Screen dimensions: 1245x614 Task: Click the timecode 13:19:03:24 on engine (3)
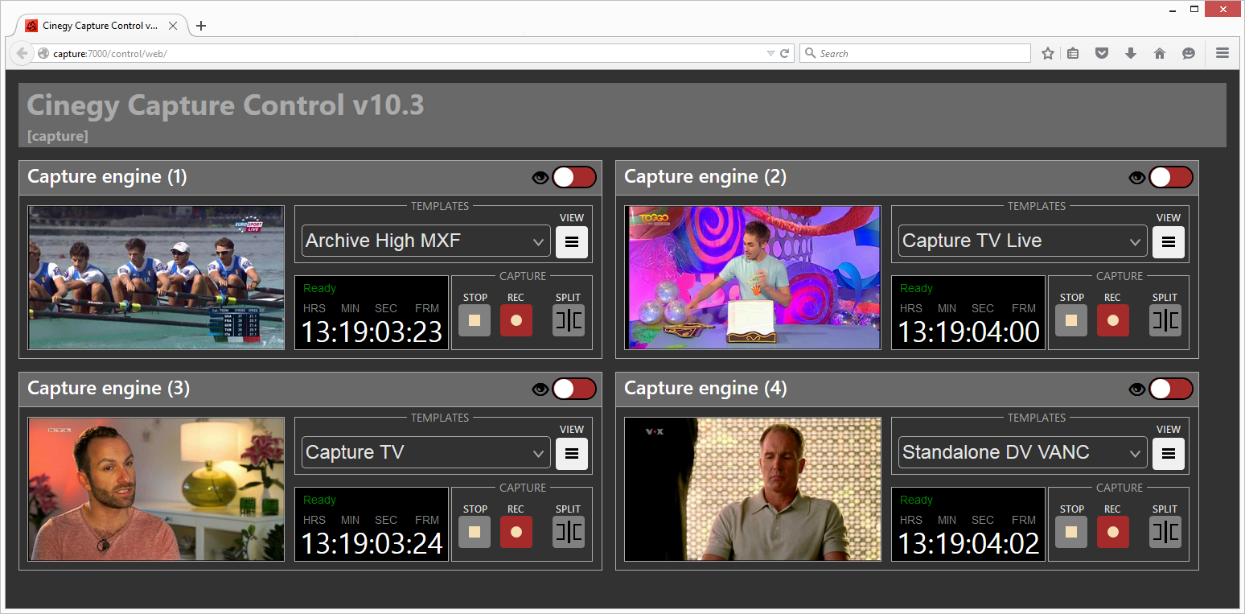372,544
